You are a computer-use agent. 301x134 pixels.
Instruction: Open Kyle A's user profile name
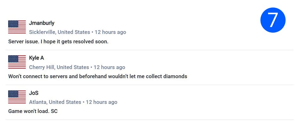[x=36, y=58]
